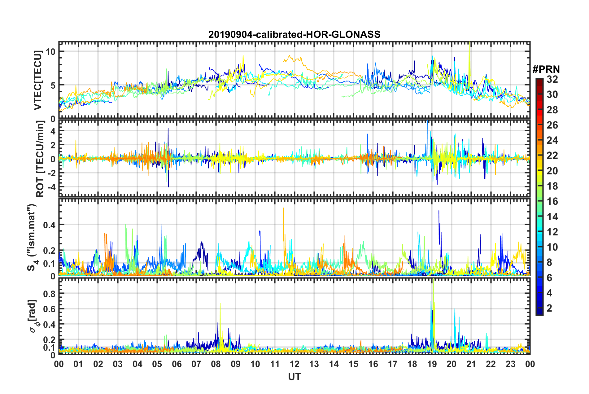Click colorbar tick label "28"
The image size is (589, 394).
552,110
